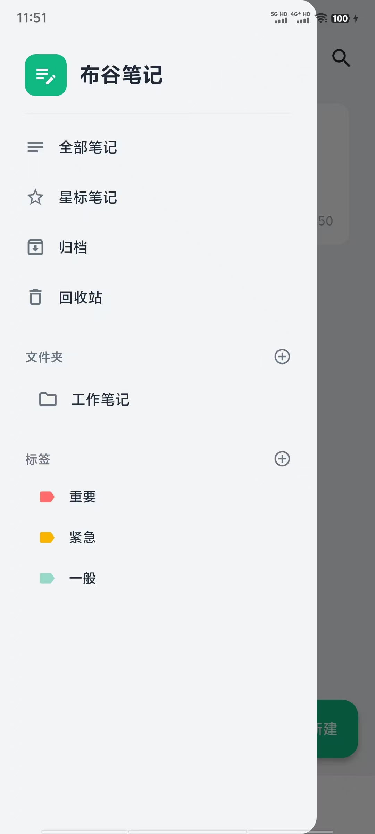375x834 pixels.
Task: Select the 重要 tag
Action: point(83,497)
